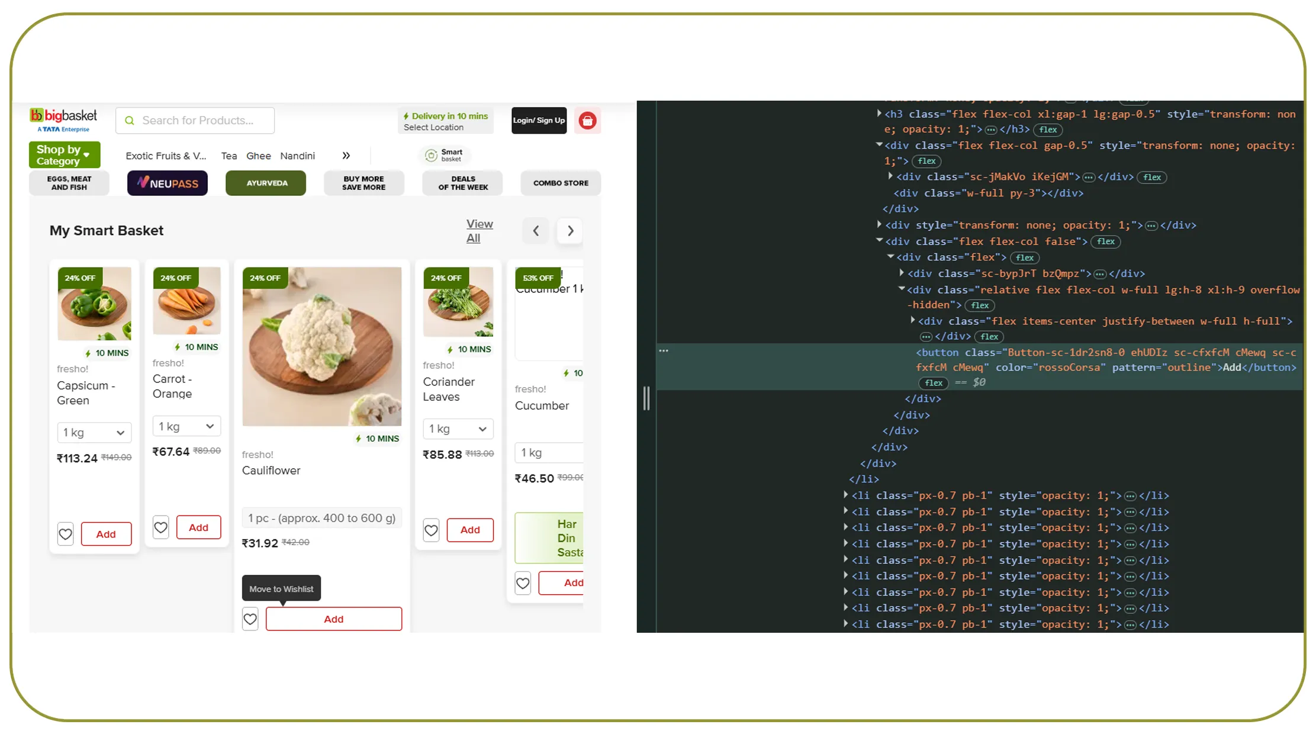Open Capsicum 1 kg quantity dropdown

(94, 433)
